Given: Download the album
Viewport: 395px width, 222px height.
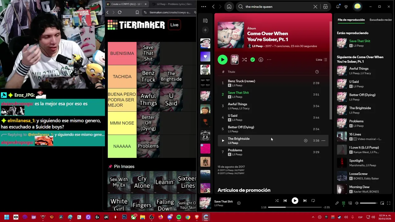Looking at the screenshot, I should (x=261, y=60).
